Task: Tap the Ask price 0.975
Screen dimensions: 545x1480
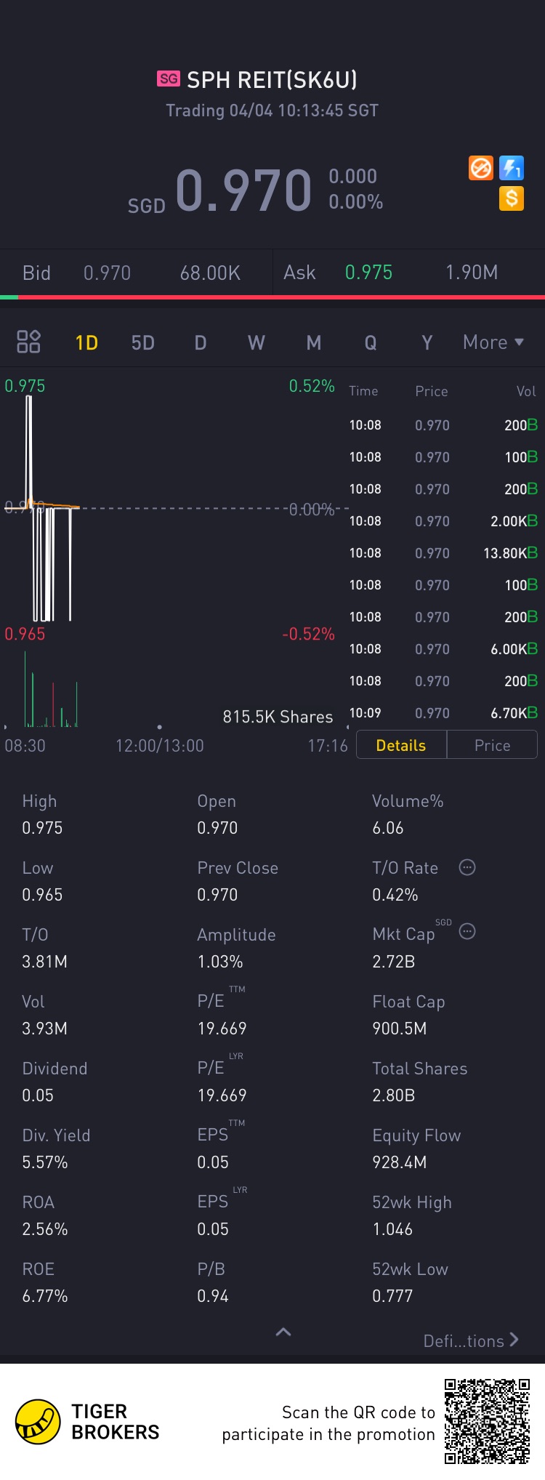Action: [x=368, y=273]
